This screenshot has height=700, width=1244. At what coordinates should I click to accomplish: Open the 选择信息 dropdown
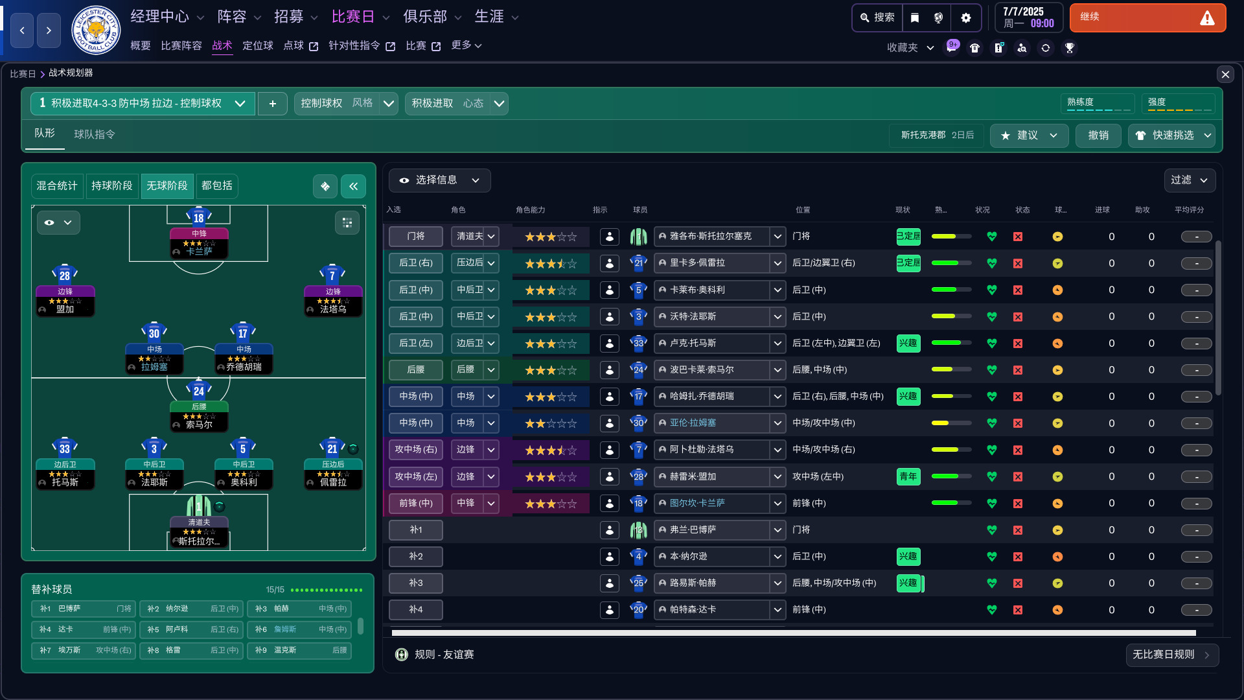pos(440,180)
